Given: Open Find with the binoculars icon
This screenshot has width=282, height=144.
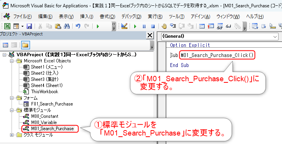Looking at the screenshot, I should coord(67,27).
